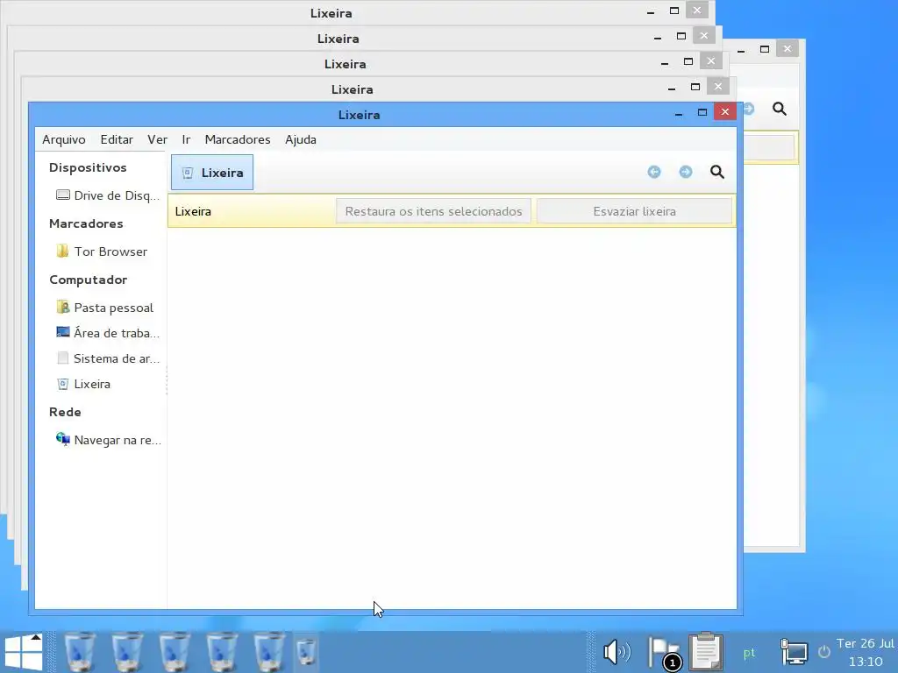Click Esvaziar lixeira button
The image size is (898, 673).
[x=634, y=211]
